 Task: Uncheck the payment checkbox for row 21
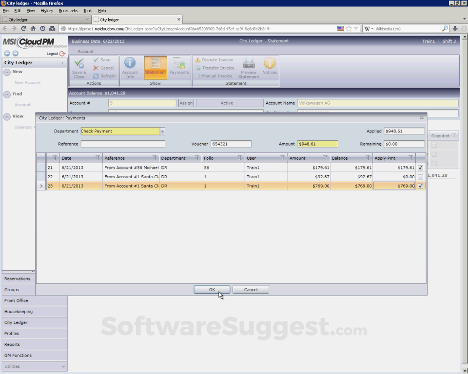click(x=420, y=168)
